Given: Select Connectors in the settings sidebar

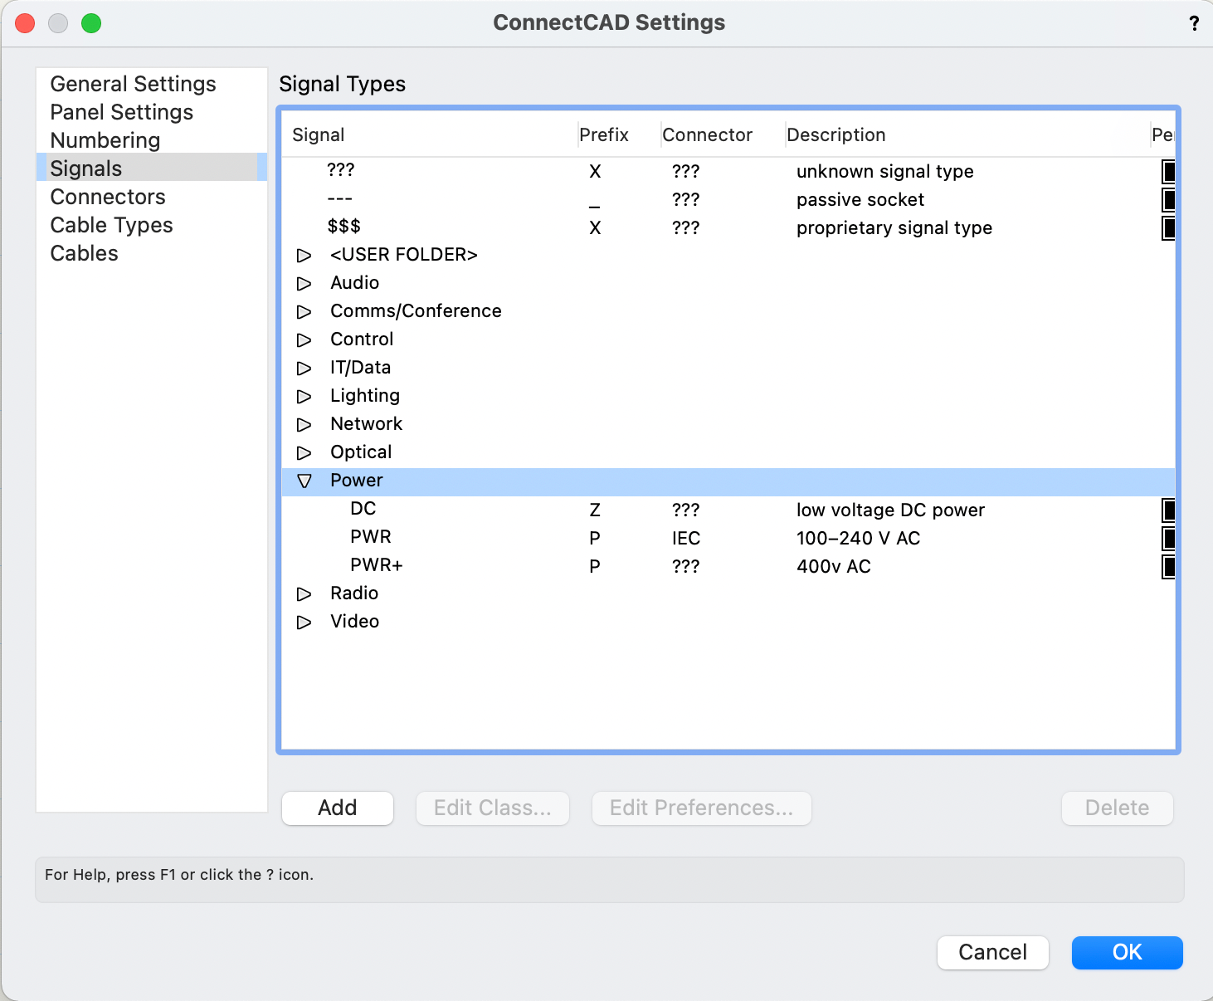Looking at the screenshot, I should point(107,197).
